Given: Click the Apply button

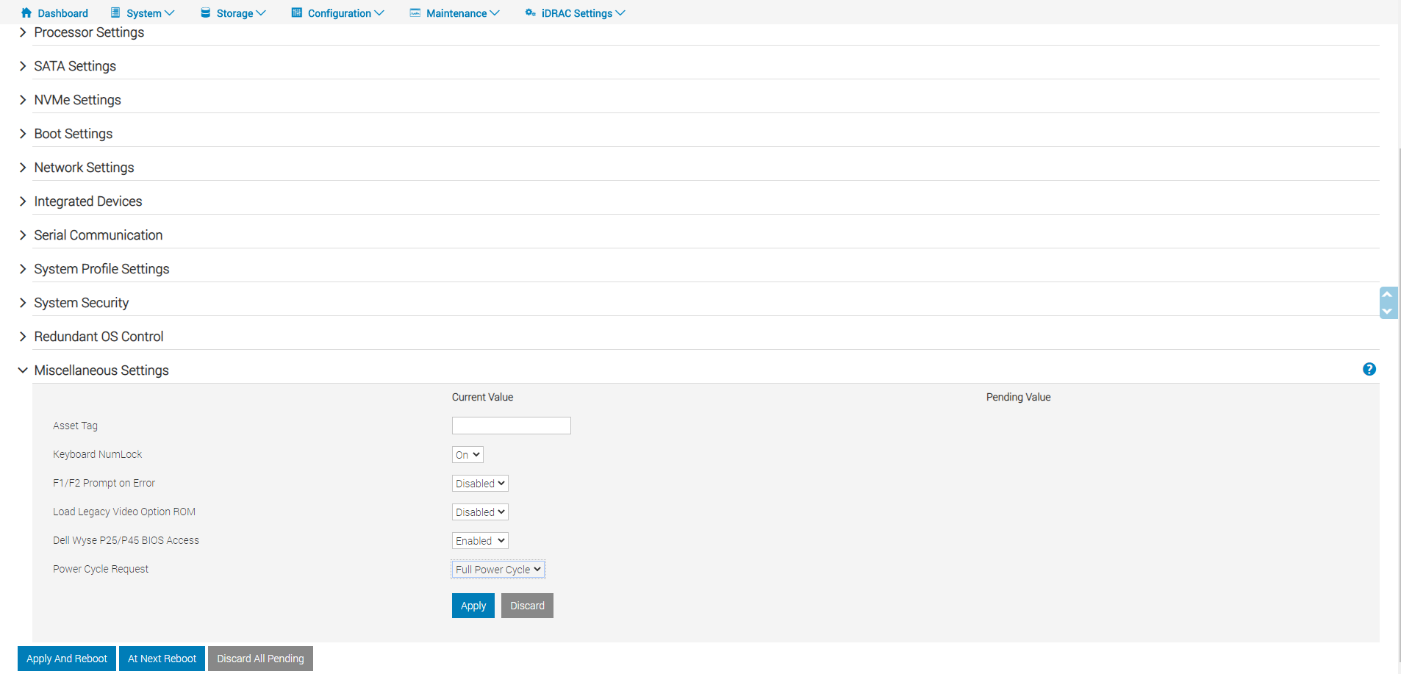Looking at the screenshot, I should click(x=473, y=605).
